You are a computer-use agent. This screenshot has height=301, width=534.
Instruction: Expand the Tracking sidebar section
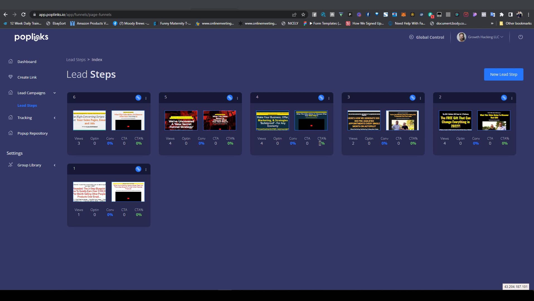[25, 118]
